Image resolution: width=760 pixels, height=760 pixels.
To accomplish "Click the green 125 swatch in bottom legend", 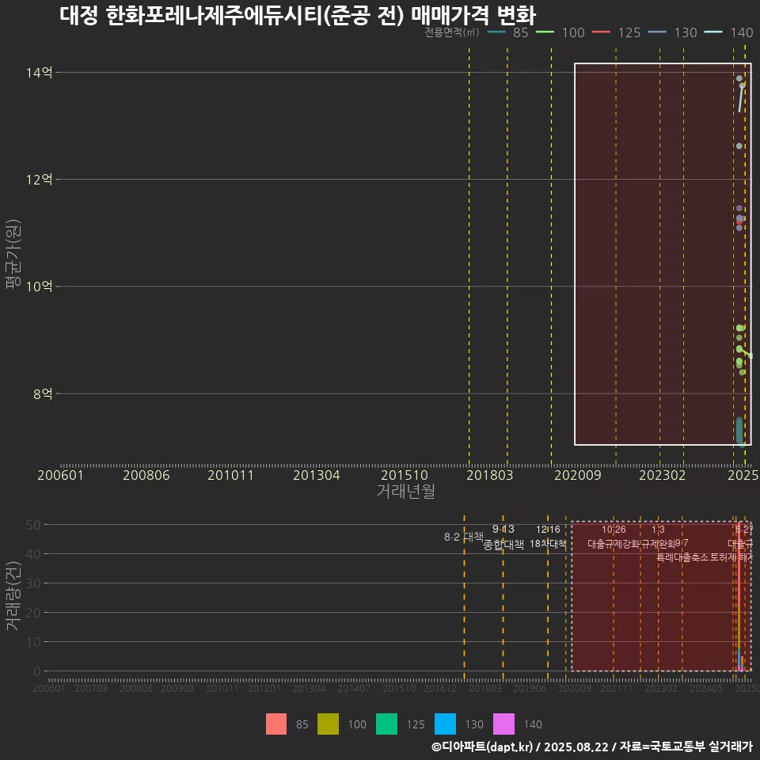I will tap(387, 724).
